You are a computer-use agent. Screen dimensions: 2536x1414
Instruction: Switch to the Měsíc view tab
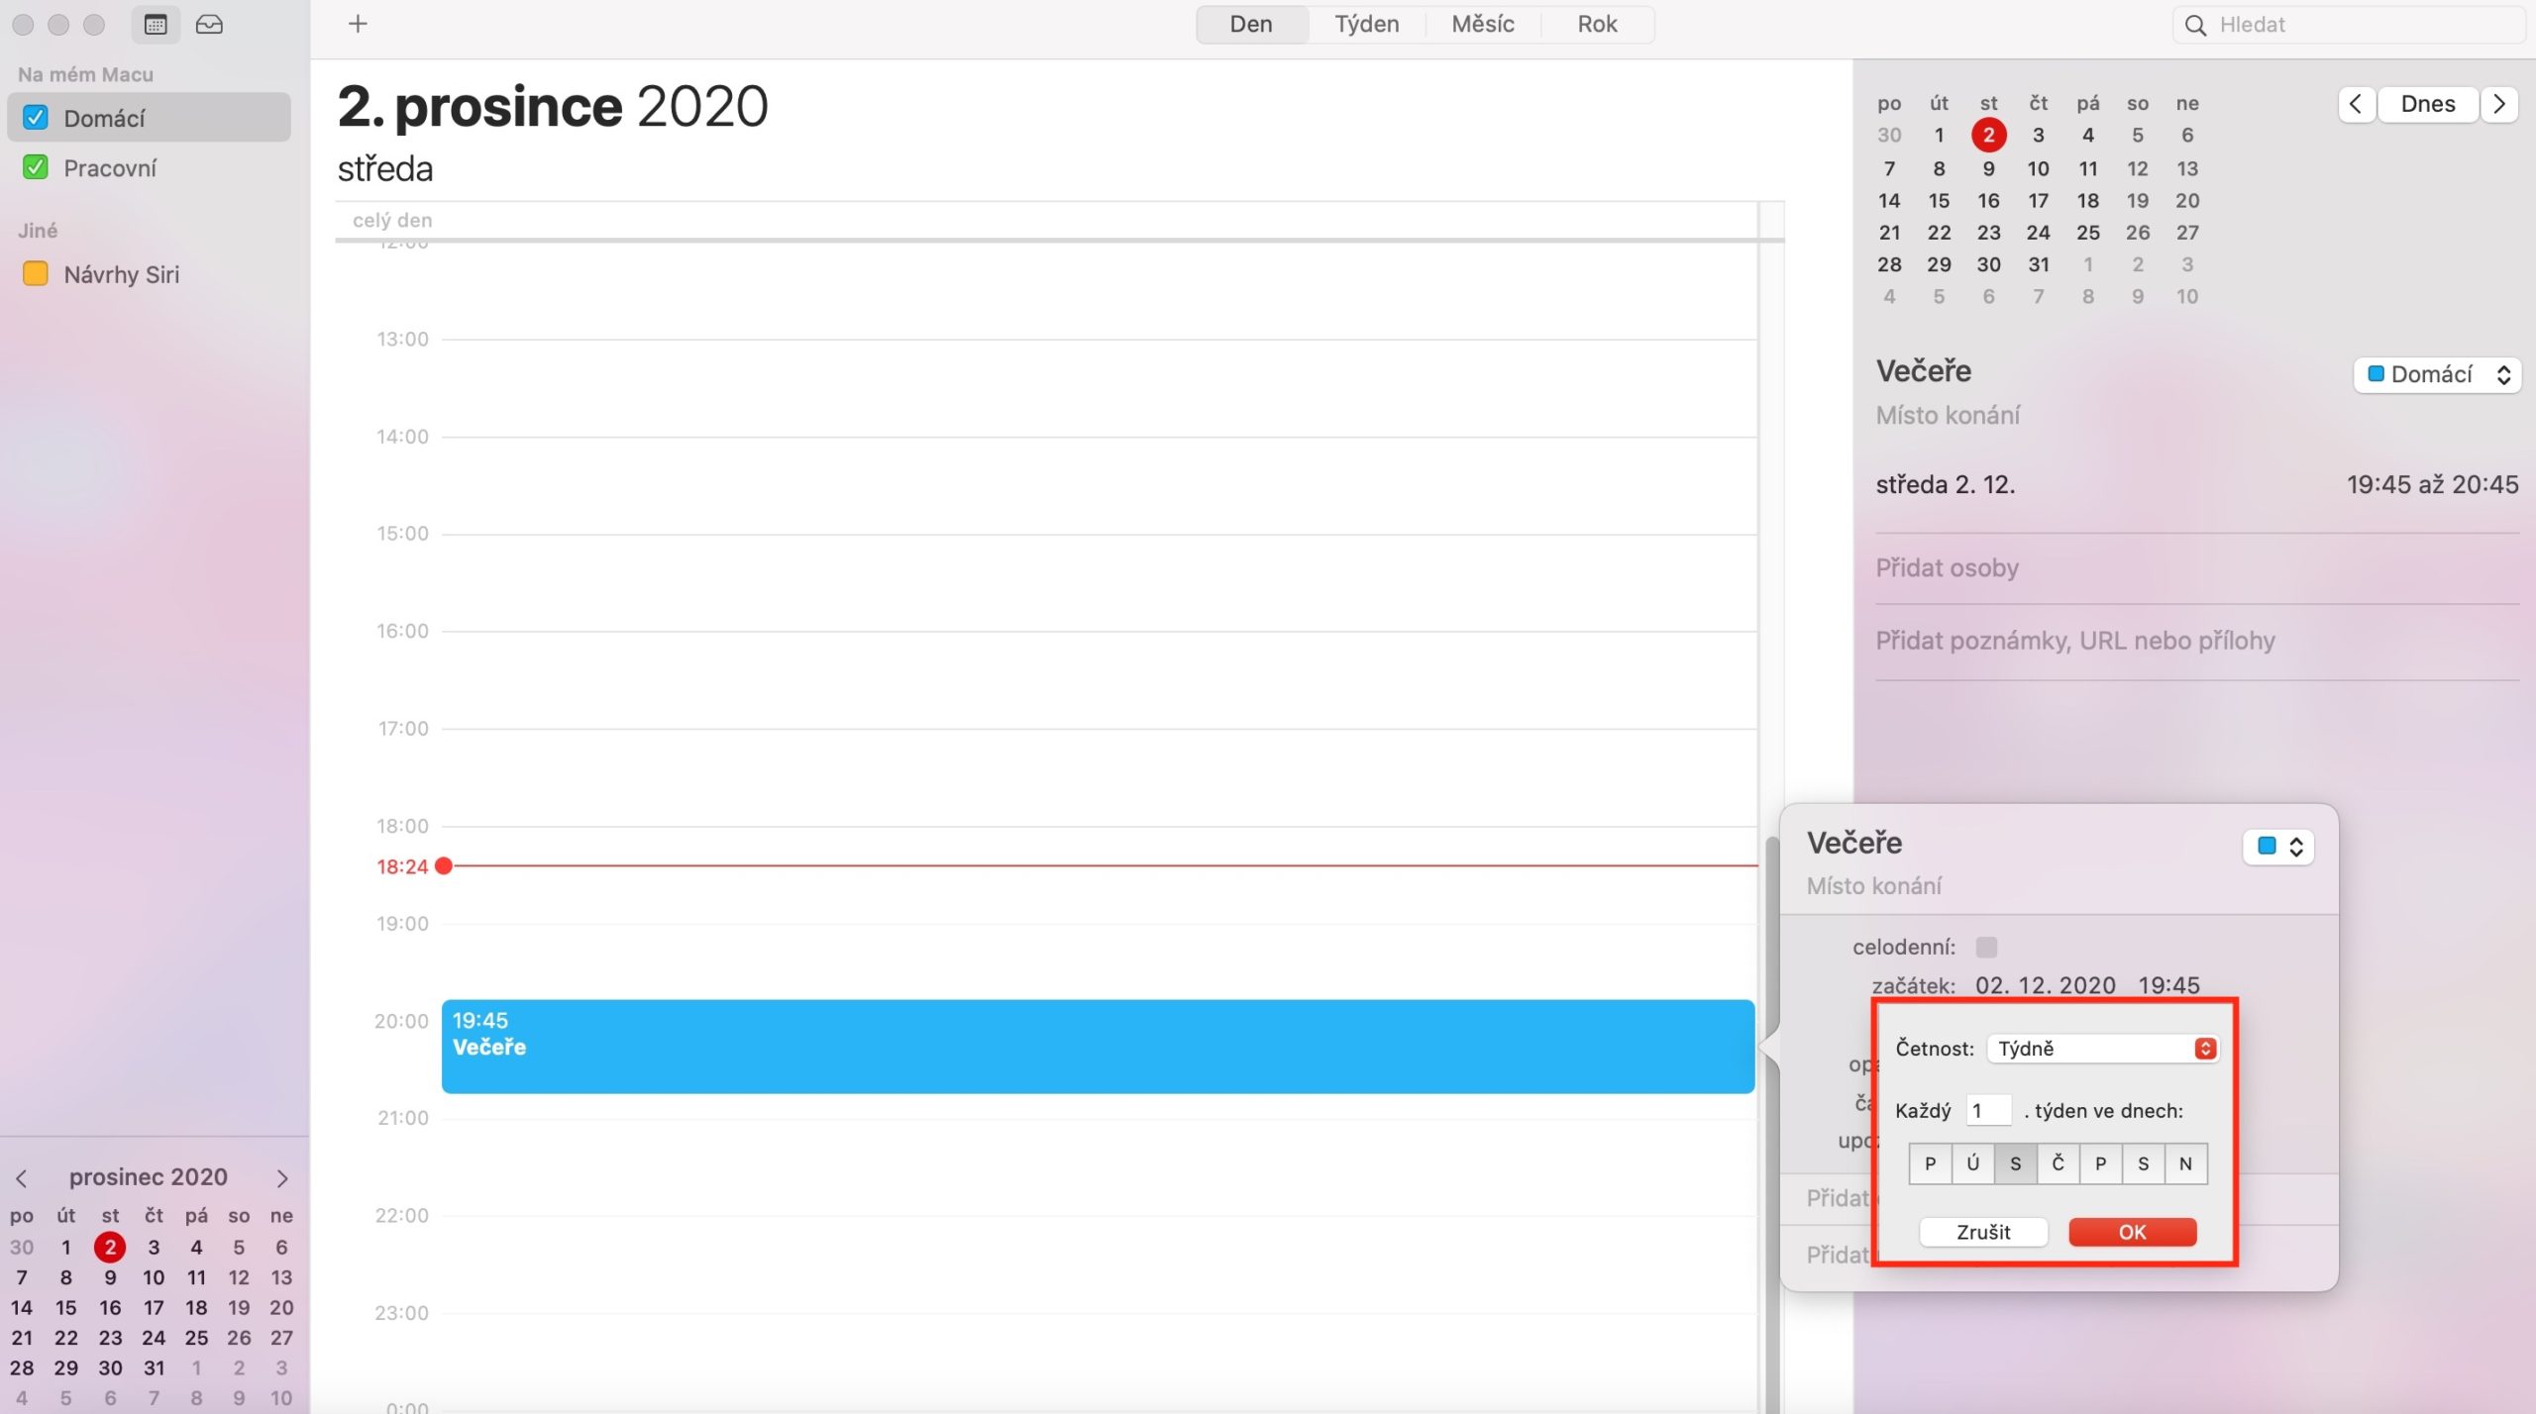1482,24
